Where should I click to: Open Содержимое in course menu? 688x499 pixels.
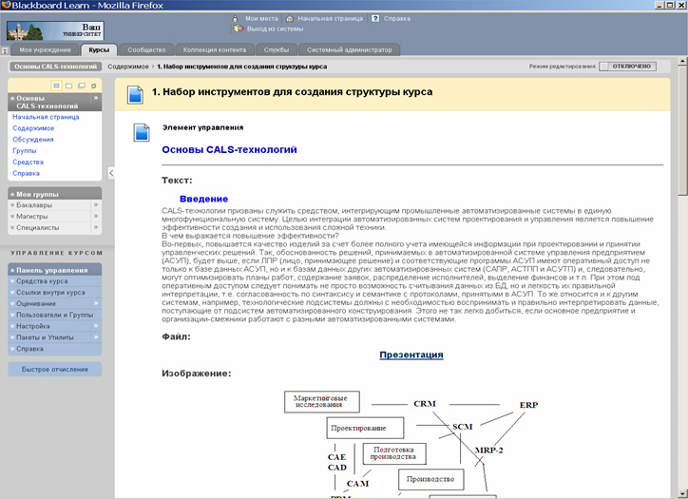[33, 128]
